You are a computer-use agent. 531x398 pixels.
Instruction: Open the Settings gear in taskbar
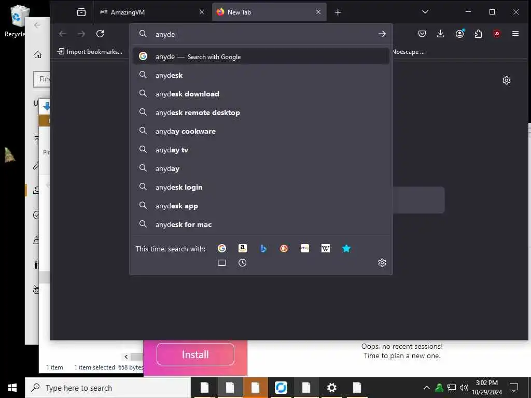331,388
